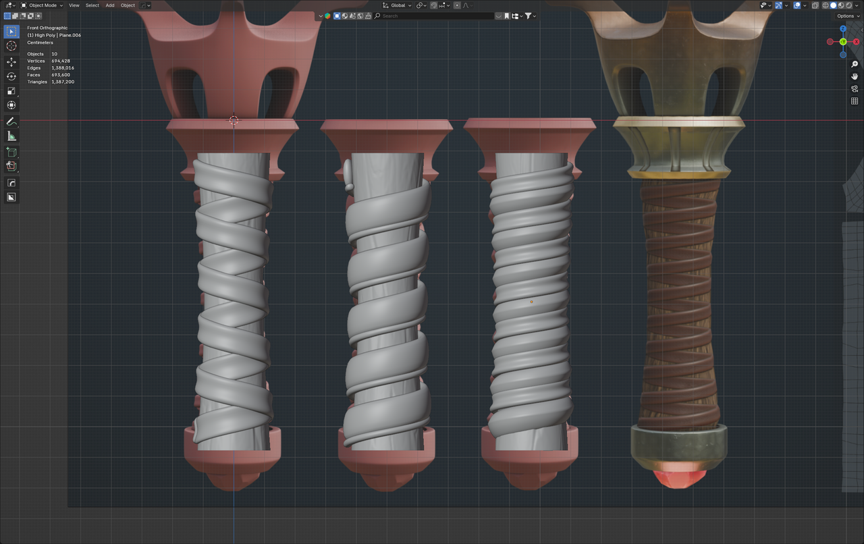Viewport: 864px width, 544px height.
Task: Open the Add menu
Action: (x=110, y=5)
